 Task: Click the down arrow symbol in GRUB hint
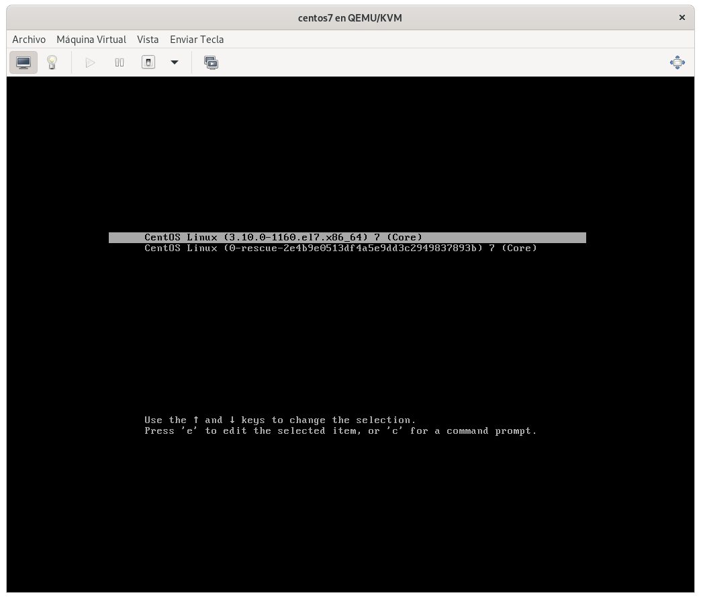232,420
